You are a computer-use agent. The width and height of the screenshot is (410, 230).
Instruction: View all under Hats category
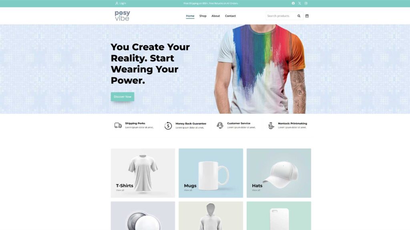pyautogui.click(x=256, y=190)
